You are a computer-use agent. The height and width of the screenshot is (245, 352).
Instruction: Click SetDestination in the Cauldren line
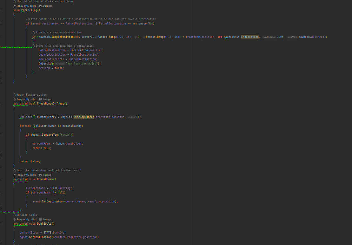[x=40, y=237]
